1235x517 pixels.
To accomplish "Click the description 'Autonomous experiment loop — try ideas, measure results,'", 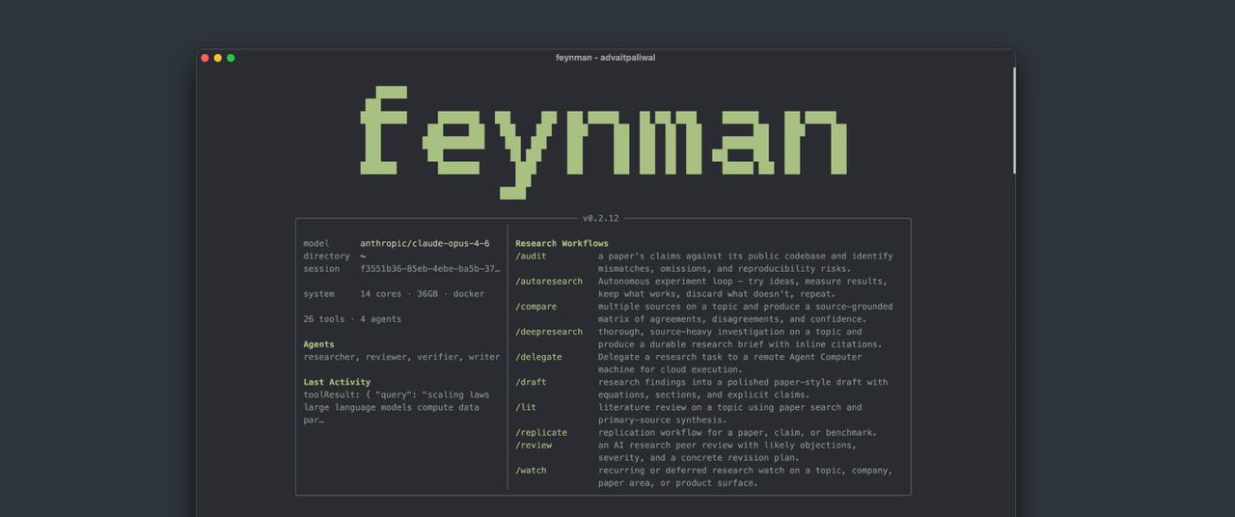I will point(742,282).
